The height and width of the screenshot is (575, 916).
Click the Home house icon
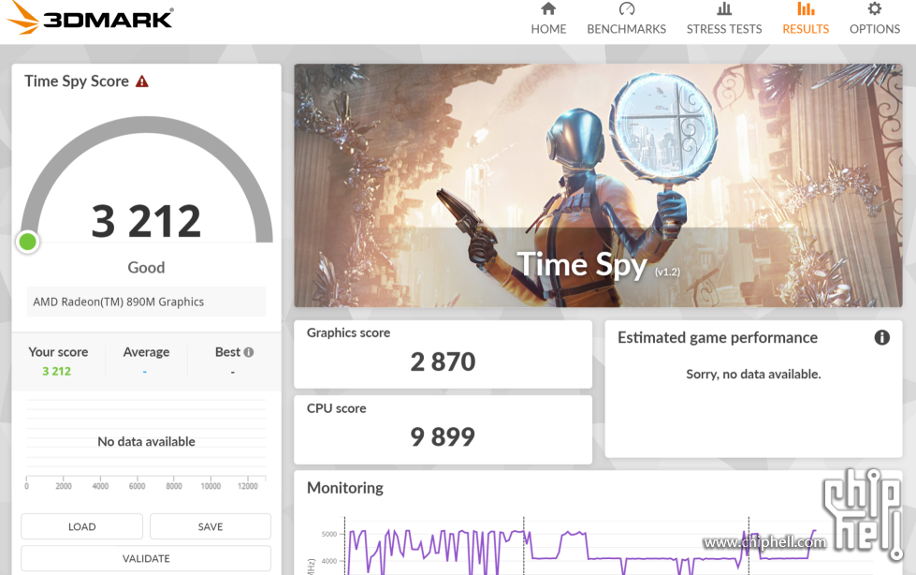click(548, 8)
